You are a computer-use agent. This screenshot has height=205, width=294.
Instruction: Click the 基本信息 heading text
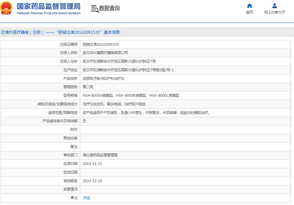[x=112, y=32]
